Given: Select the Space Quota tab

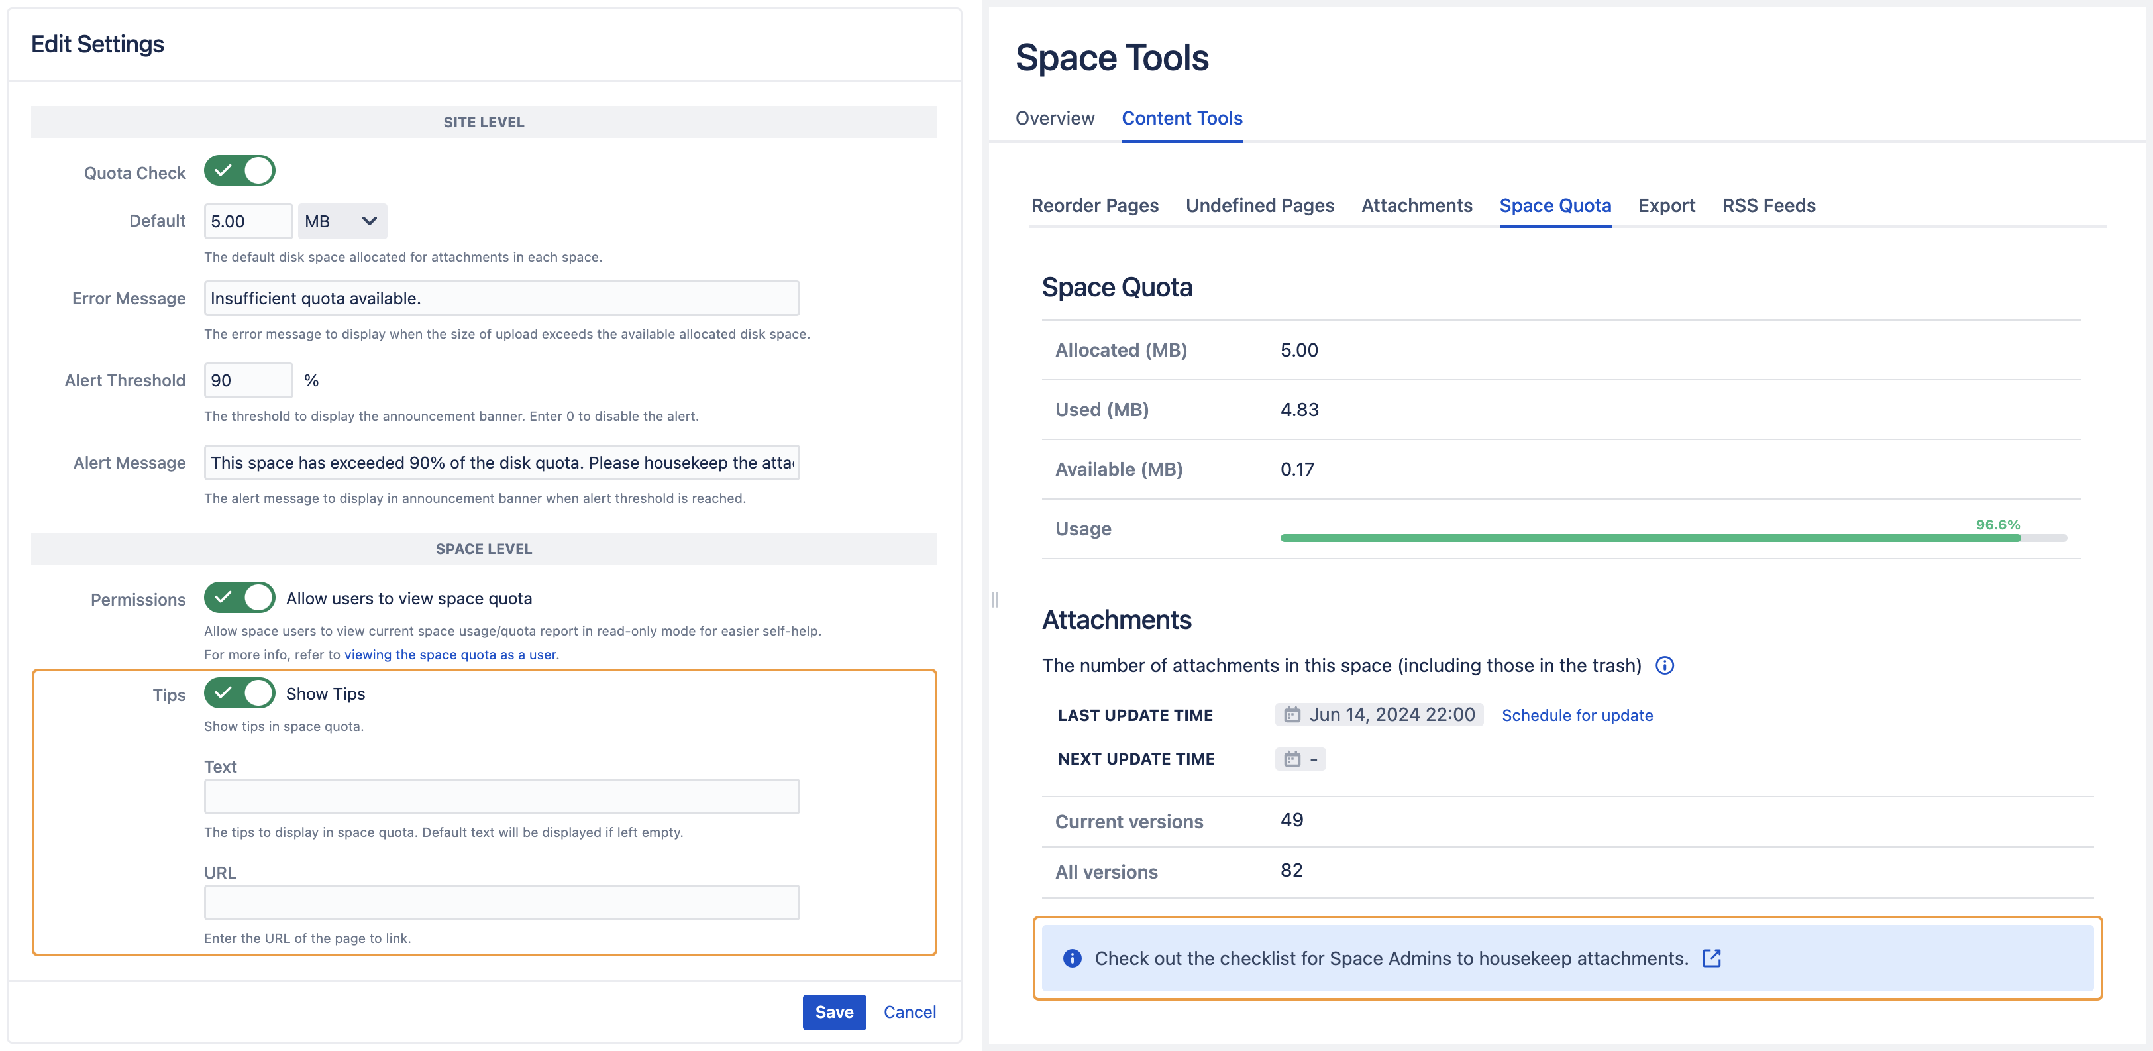Looking at the screenshot, I should point(1555,205).
